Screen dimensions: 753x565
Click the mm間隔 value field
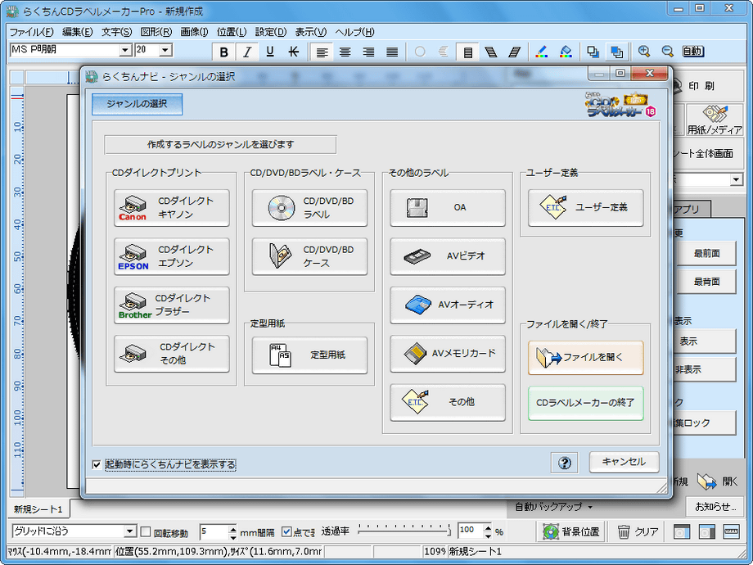tap(214, 532)
